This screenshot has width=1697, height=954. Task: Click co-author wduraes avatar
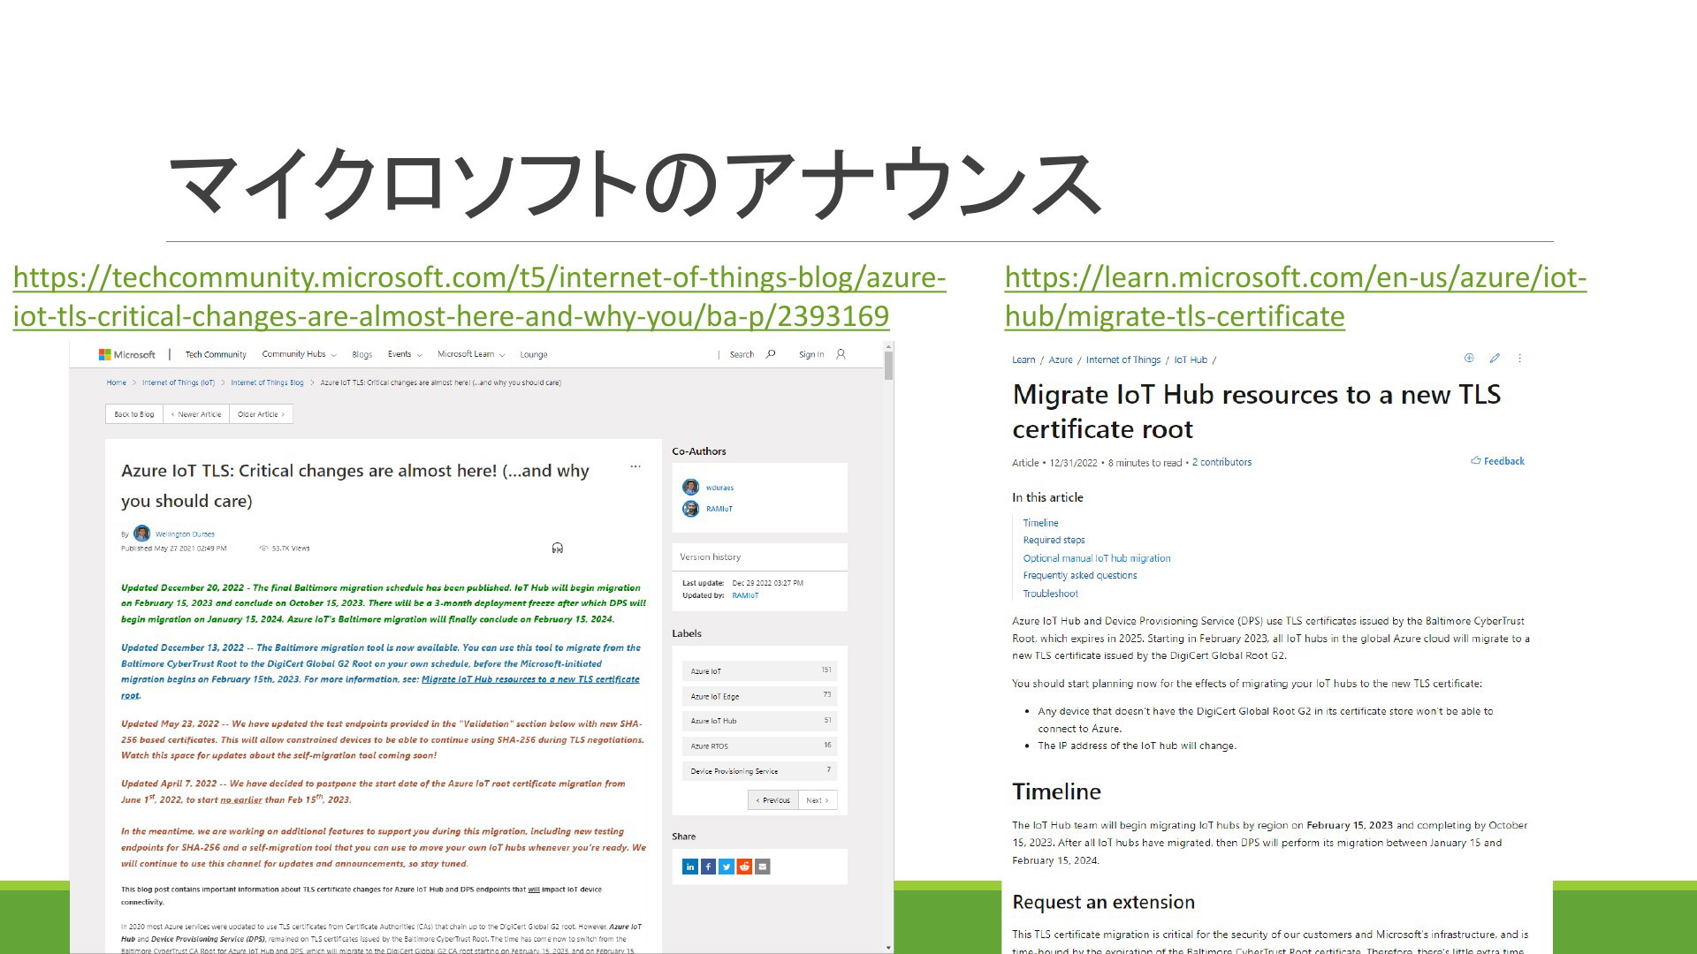[691, 488]
